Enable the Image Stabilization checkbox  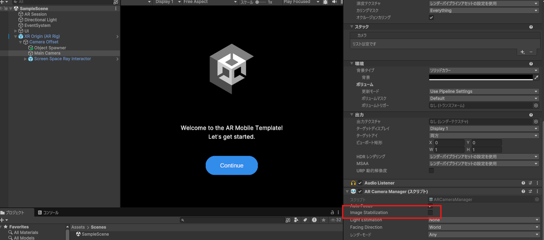(430, 213)
